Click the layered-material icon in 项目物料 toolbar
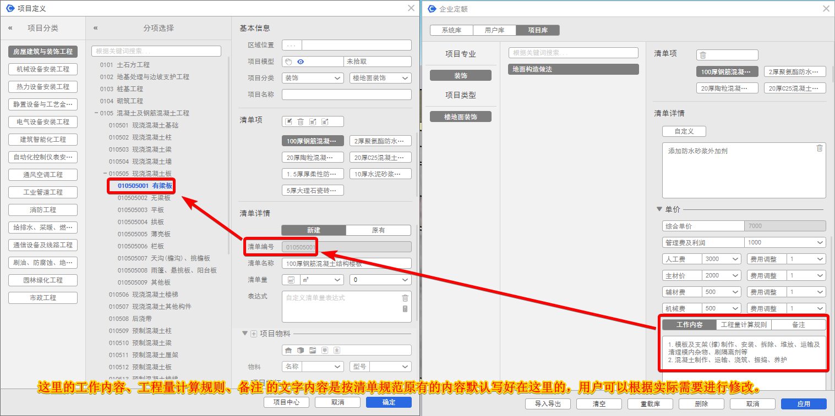Viewport: 835px width, 416px height. [x=313, y=350]
